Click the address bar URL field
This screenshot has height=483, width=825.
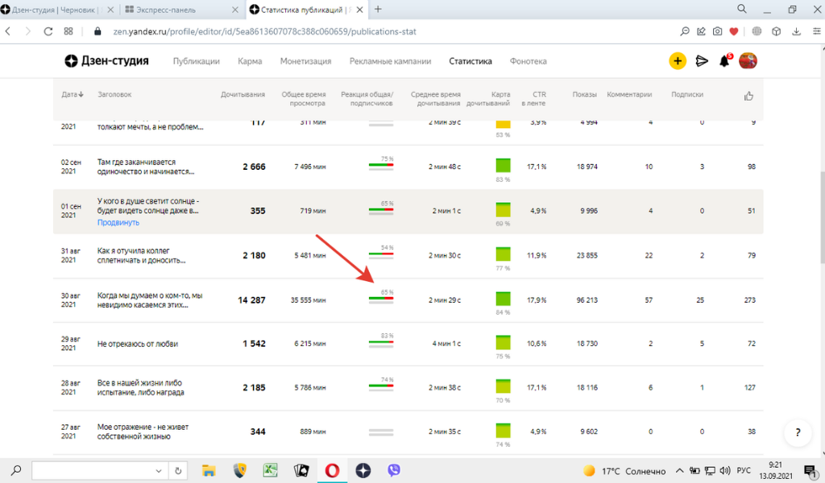pyautogui.click(x=264, y=31)
